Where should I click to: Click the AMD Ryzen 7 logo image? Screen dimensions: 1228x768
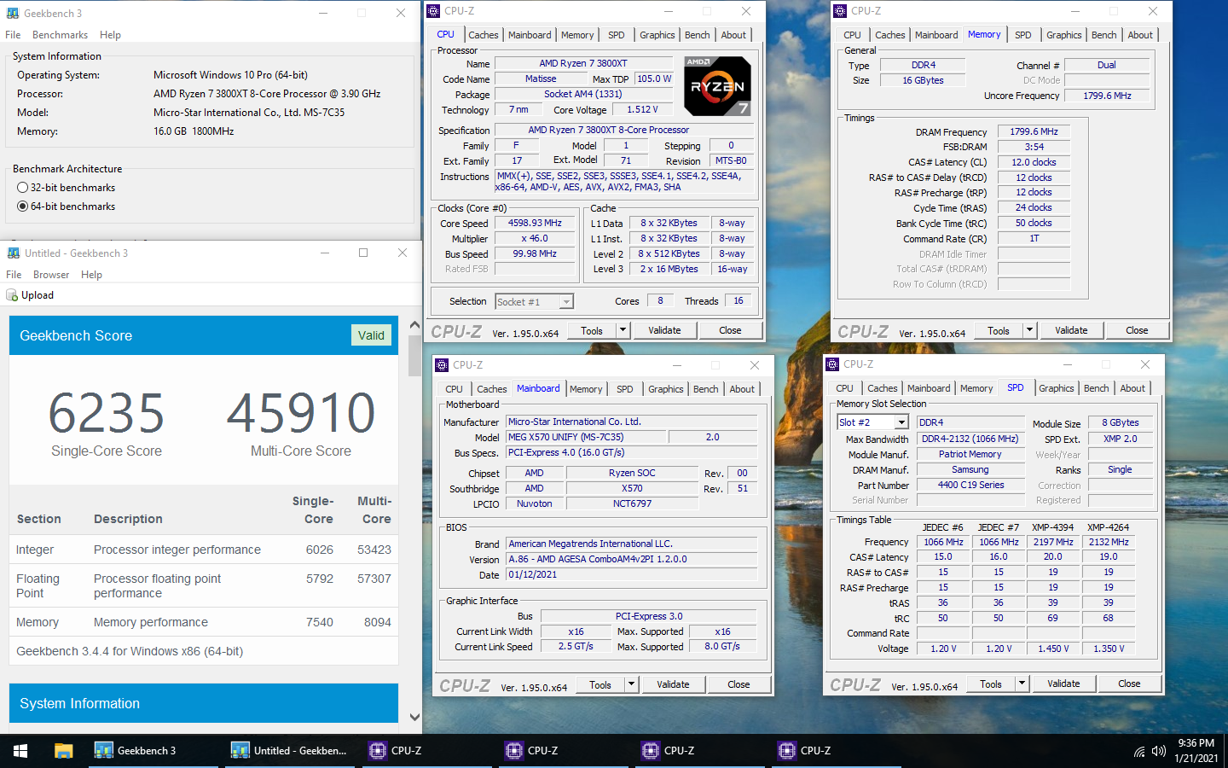(x=718, y=86)
